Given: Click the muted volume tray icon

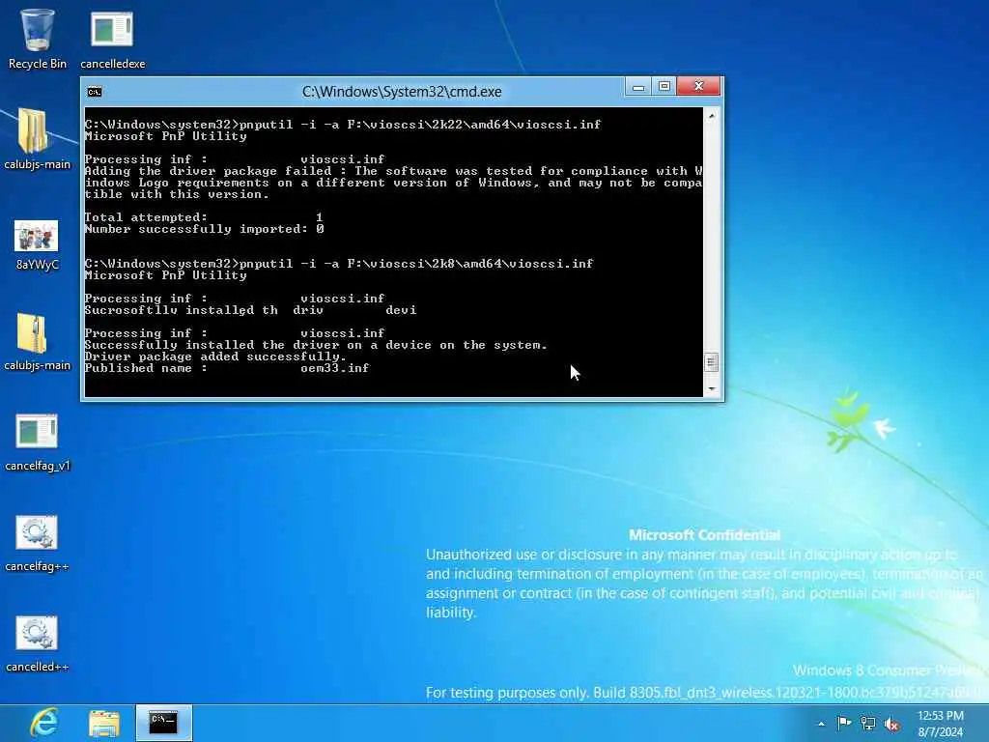Looking at the screenshot, I should coord(891,725).
